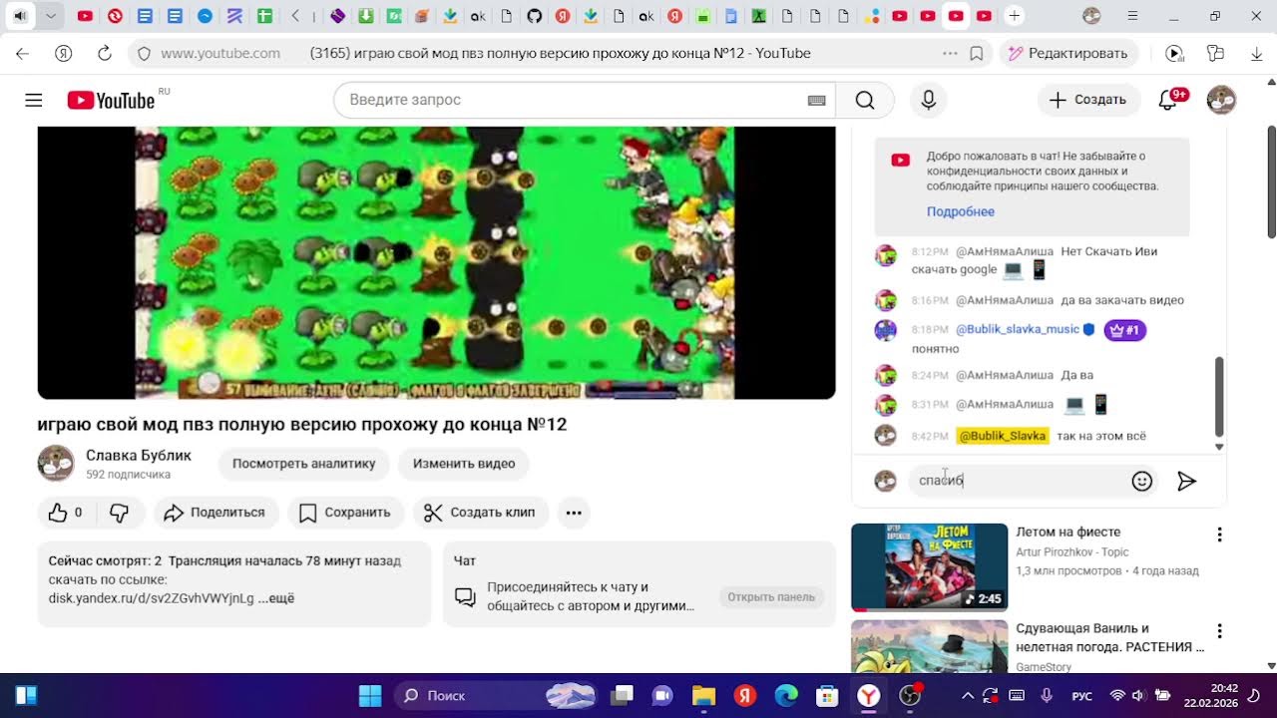Open the browser sidebar panels icon
The height and width of the screenshot is (718, 1277).
pyautogui.click(x=1215, y=53)
